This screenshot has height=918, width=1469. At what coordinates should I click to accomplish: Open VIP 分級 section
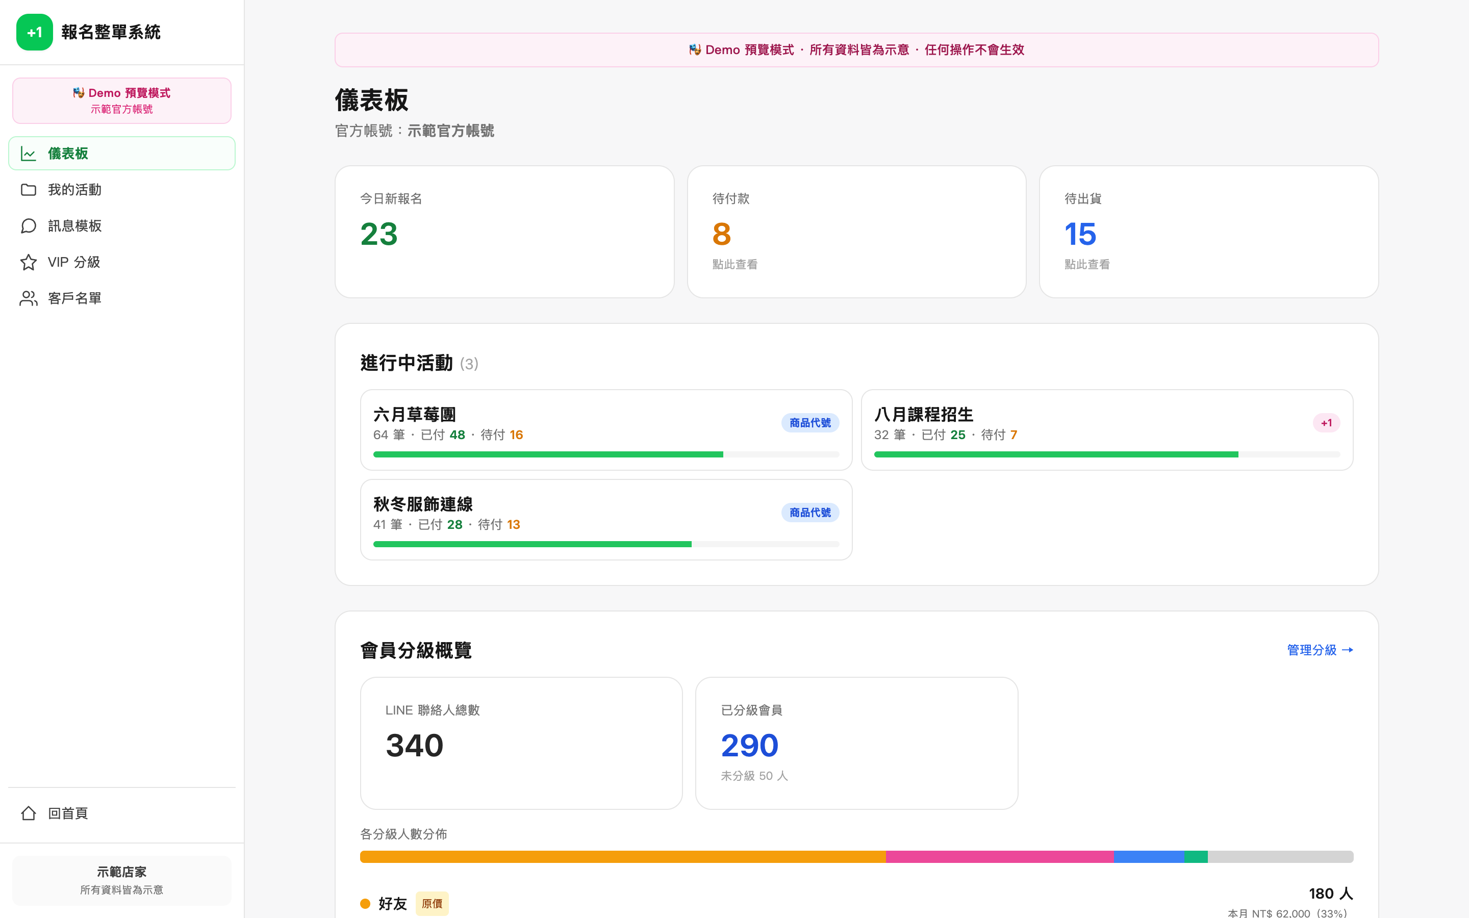(122, 262)
